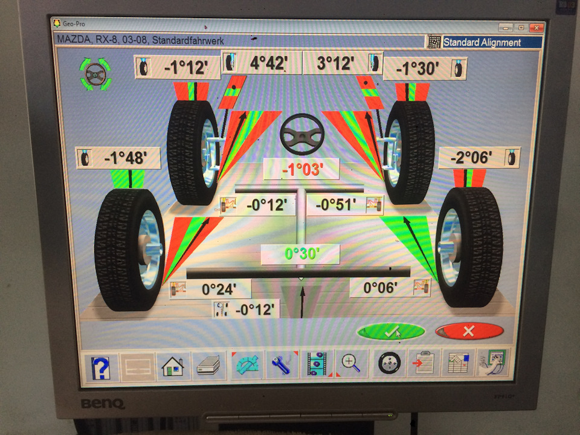
Task: Maximize the Geo-Pro window
Action: pos(521,28)
